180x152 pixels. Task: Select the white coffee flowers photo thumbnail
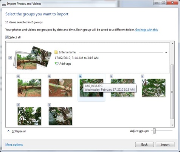point(61,116)
